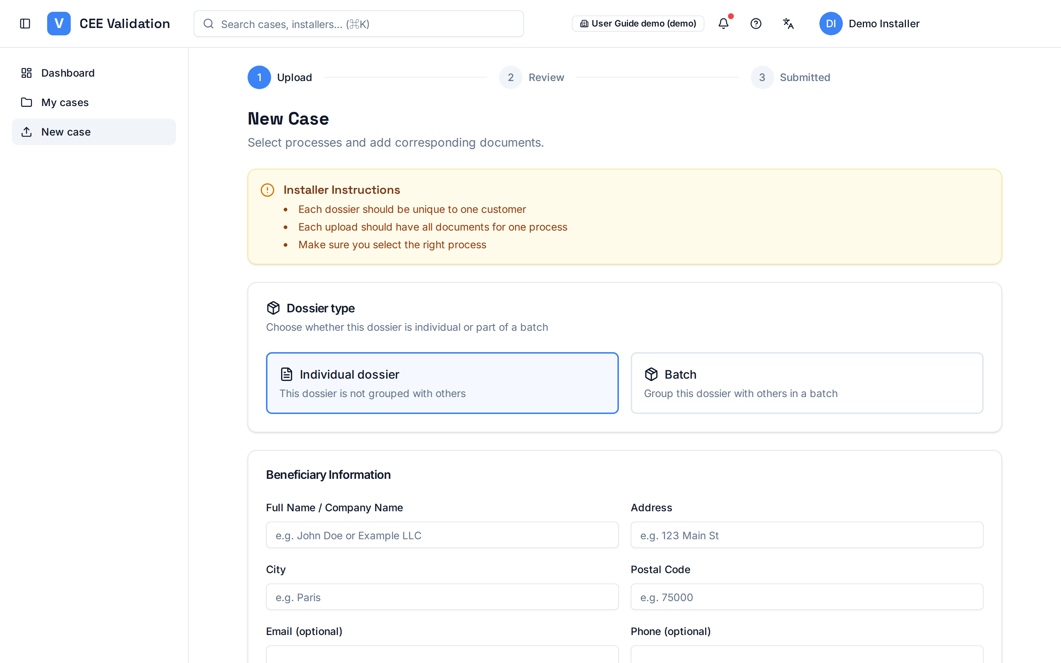This screenshot has height=663, width=1061.
Task: Open the notifications bell
Action: pyautogui.click(x=724, y=24)
